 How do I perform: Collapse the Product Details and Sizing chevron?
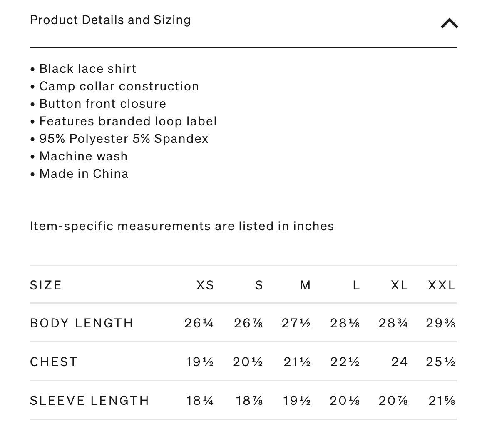point(450,23)
